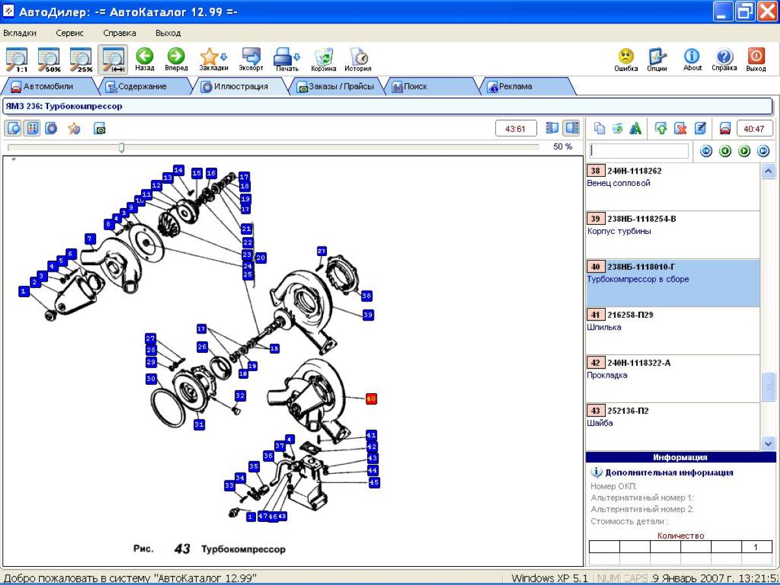The width and height of the screenshot is (780, 585).
Task: Jump to last part blue button
Action: point(763,151)
